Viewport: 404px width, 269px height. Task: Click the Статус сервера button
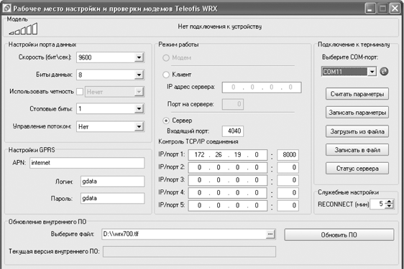coord(357,169)
